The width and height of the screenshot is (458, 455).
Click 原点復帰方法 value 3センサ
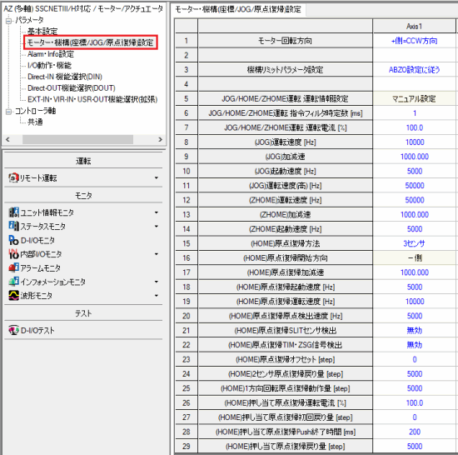tap(414, 243)
